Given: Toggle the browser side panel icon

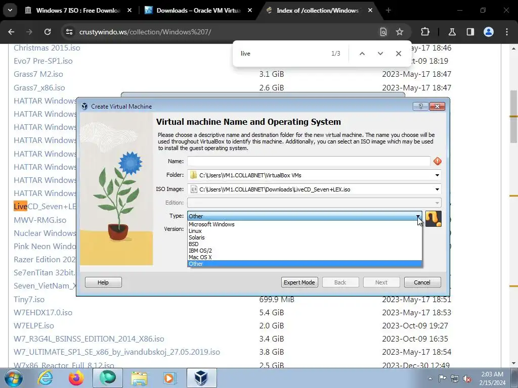Looking at the screenshot, I should tap(470, 32).
